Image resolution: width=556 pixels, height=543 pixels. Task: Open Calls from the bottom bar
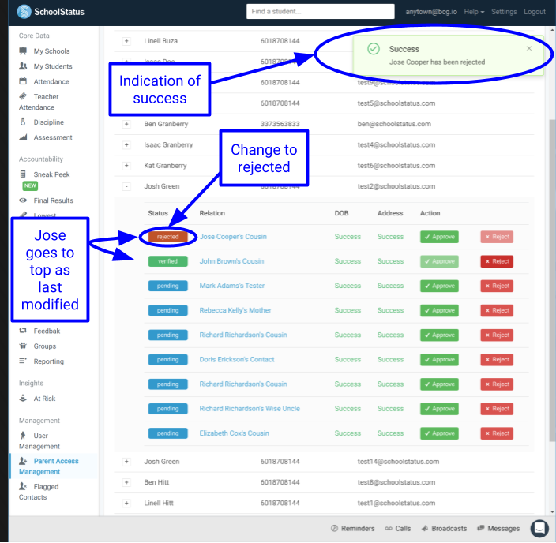(x=398, y=528)
